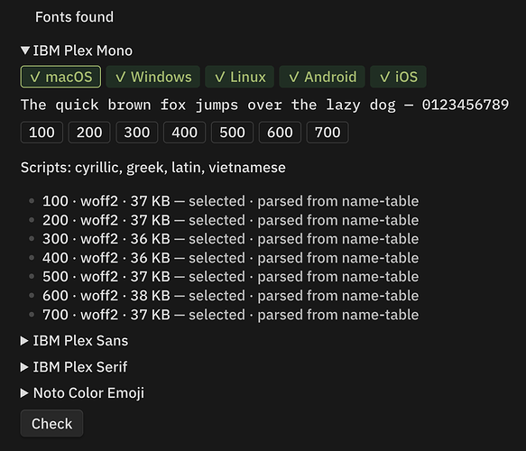Click the 600 woff2 38 KB list entry
This screenshot has width=526, height=451.
coord(230,296)
